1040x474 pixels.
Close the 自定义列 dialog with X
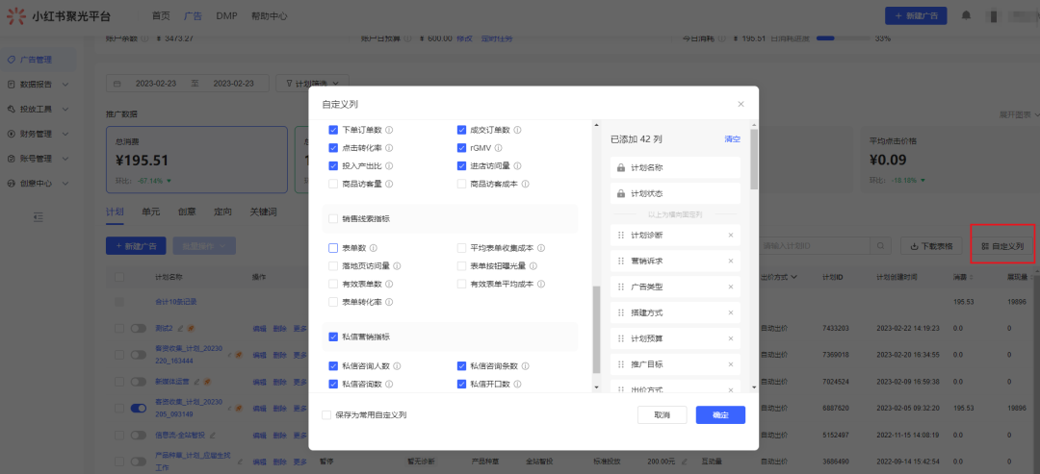(x=741, y=104)
